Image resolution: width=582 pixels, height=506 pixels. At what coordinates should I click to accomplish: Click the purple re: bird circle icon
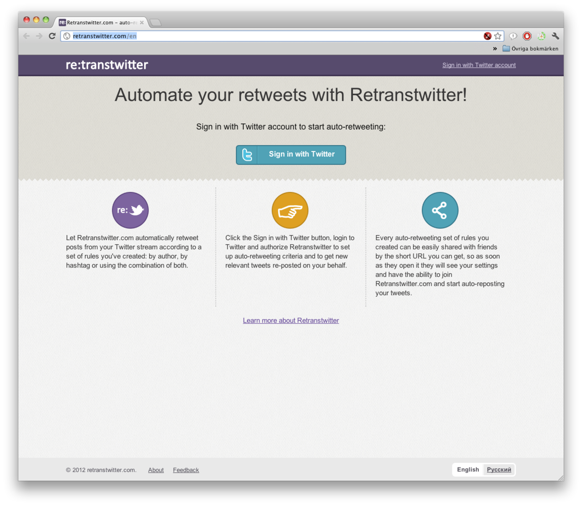point(130,210)
